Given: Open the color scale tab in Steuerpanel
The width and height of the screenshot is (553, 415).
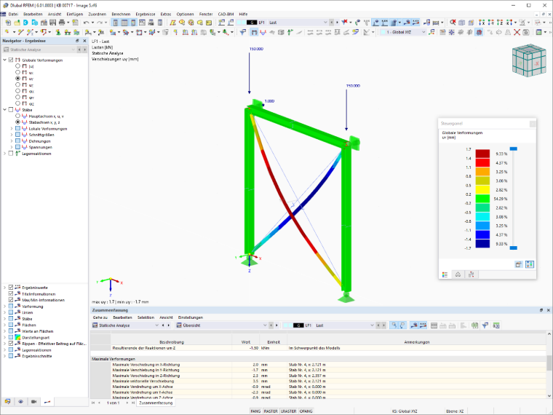Looking at the screenshot, I should 445,274.
